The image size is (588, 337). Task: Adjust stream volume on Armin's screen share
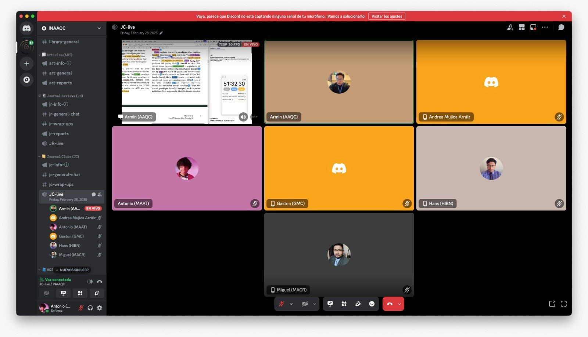(243, 117)
